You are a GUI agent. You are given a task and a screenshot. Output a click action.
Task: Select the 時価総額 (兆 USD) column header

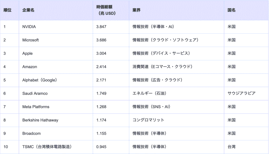click(x=106, y=10)
